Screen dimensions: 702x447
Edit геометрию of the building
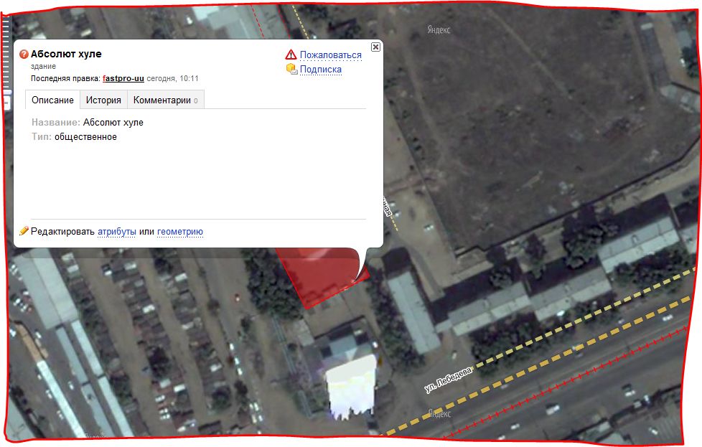(x=180, y=232)
